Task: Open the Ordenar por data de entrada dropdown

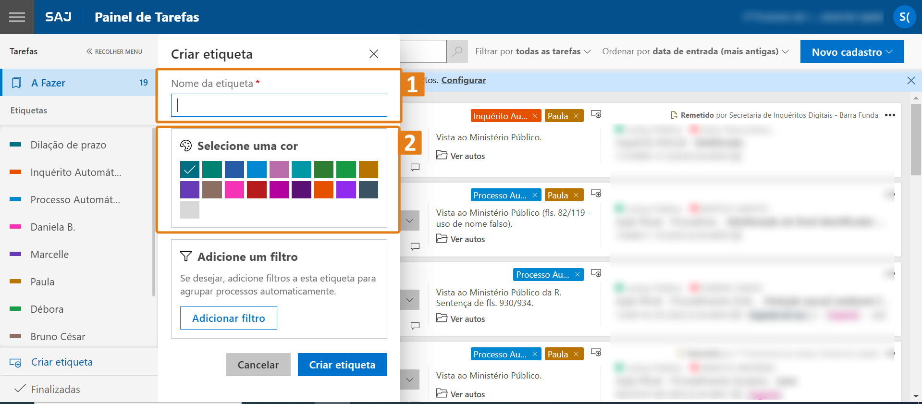Action: point(695,51)
